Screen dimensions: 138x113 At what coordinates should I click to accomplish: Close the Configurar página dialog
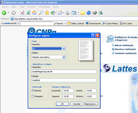pyautogui.click(x=97, y=35)
